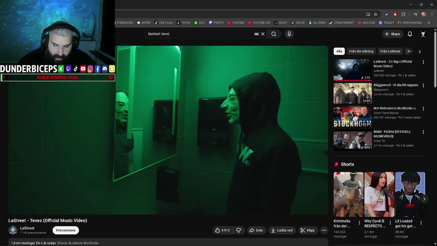Open the BOTRIX bookmark
Viewport: 437px width, 246px height.
click(x=144, y=23)
